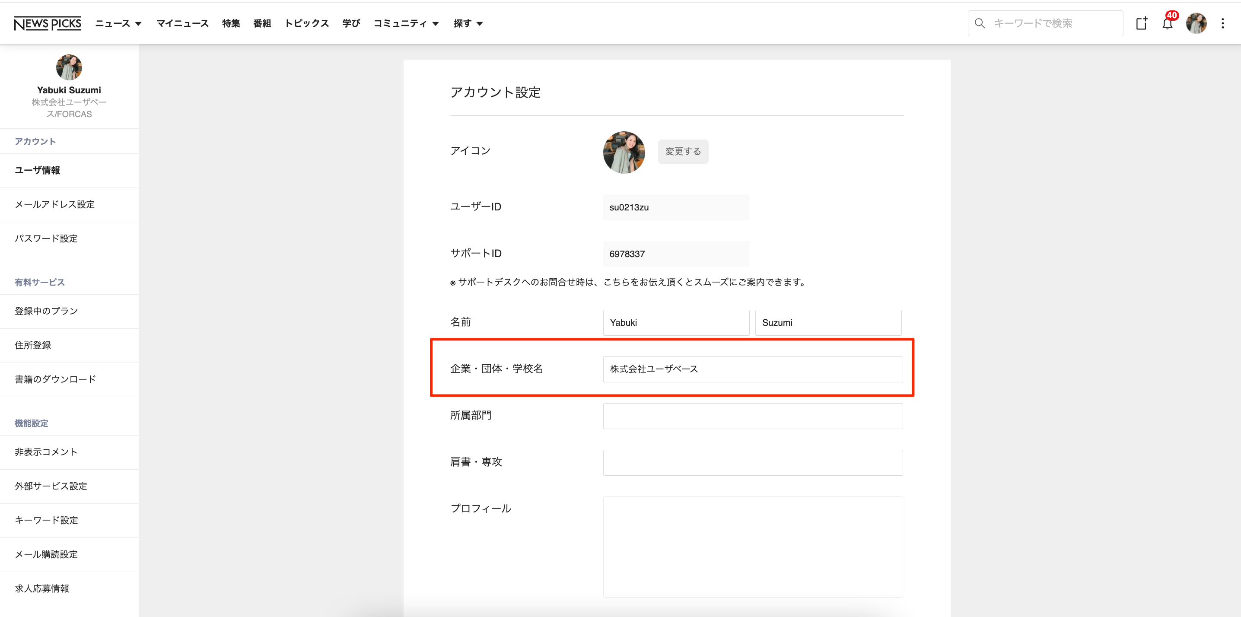Click the 変更する button
The width and height of the screenshot is (1241, 617).
683,152
